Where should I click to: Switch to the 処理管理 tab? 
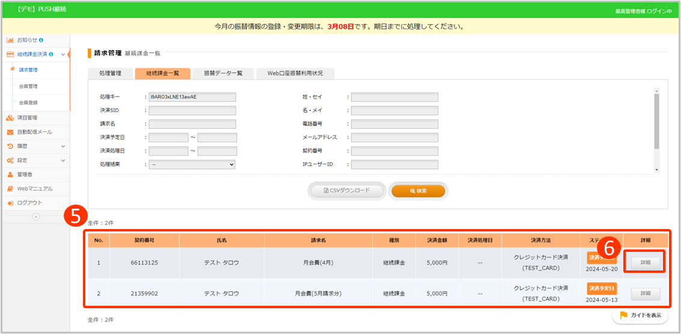[110, 73]
